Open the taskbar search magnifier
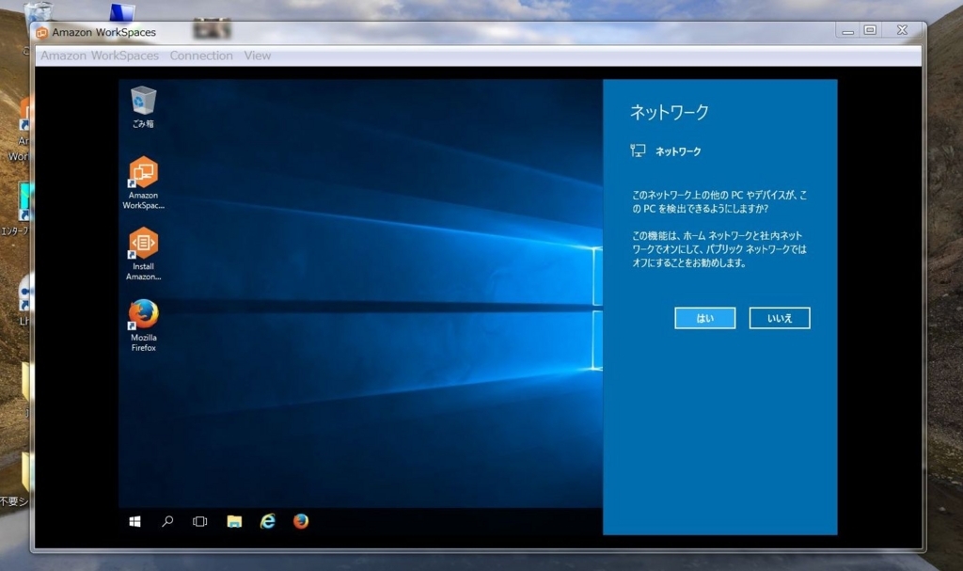 (167, 521)
